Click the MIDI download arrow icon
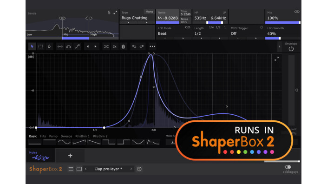Screen dimensions: 327x184 coord(172,143)
